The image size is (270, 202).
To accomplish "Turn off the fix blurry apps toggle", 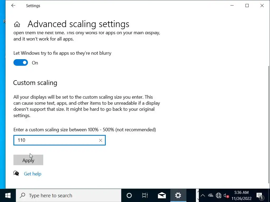I will 21,63.
